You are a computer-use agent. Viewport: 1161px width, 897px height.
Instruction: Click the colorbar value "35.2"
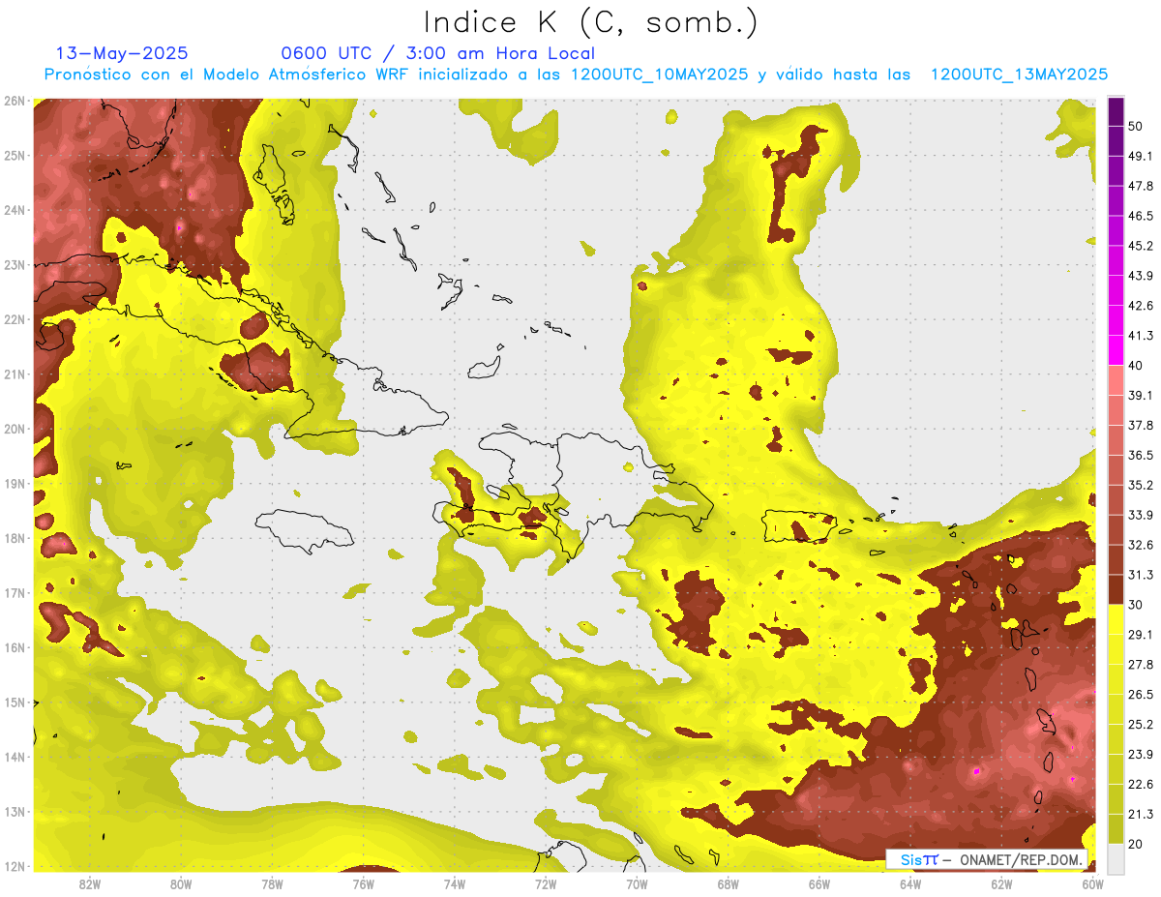(x=1142, y=485)
